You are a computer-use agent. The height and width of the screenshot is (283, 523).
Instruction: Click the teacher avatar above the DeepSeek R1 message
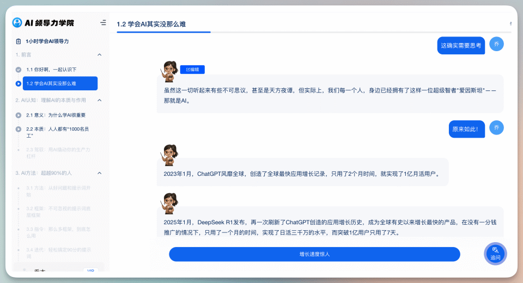[x=169, y=204]
